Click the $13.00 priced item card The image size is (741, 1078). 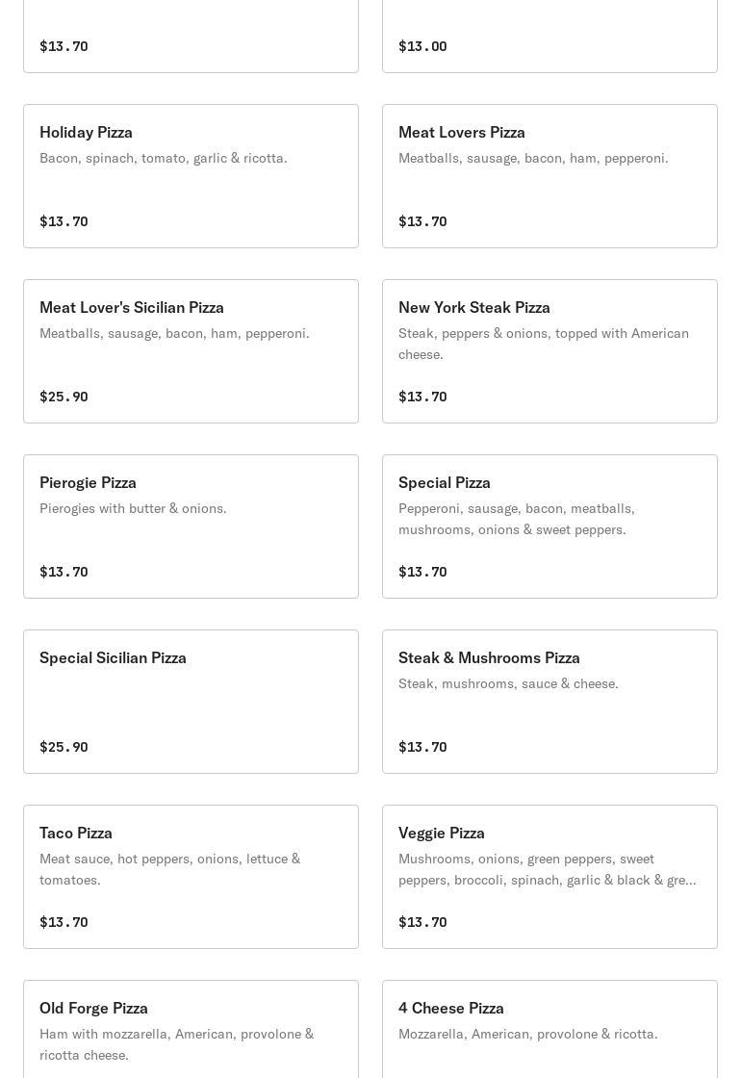tap(549, 38)
